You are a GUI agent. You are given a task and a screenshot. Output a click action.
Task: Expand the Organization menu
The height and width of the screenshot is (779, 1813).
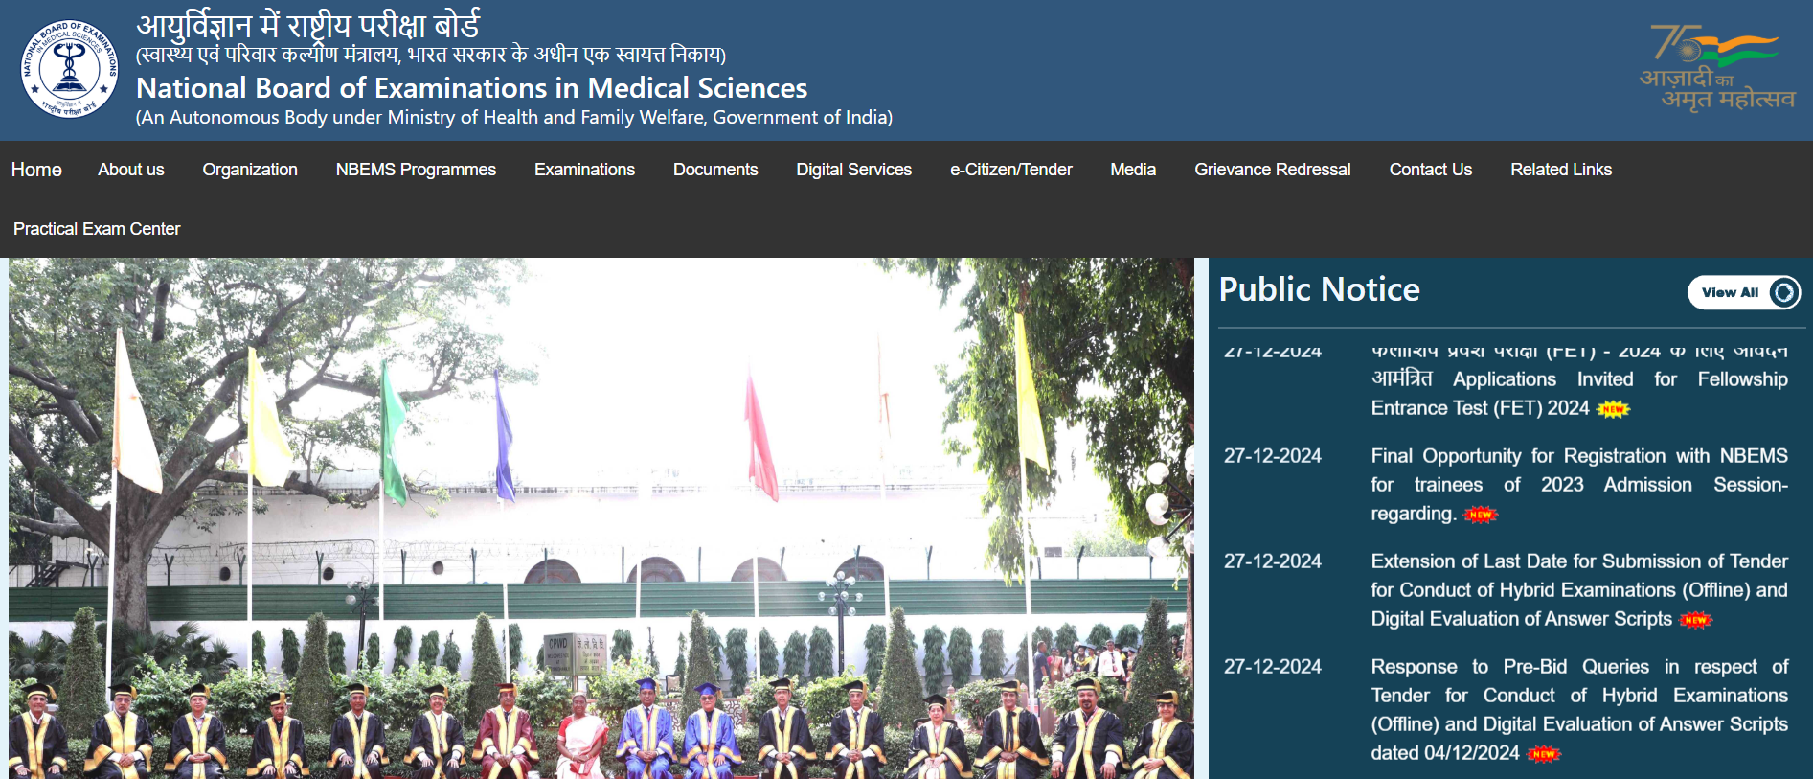point(250,170)
